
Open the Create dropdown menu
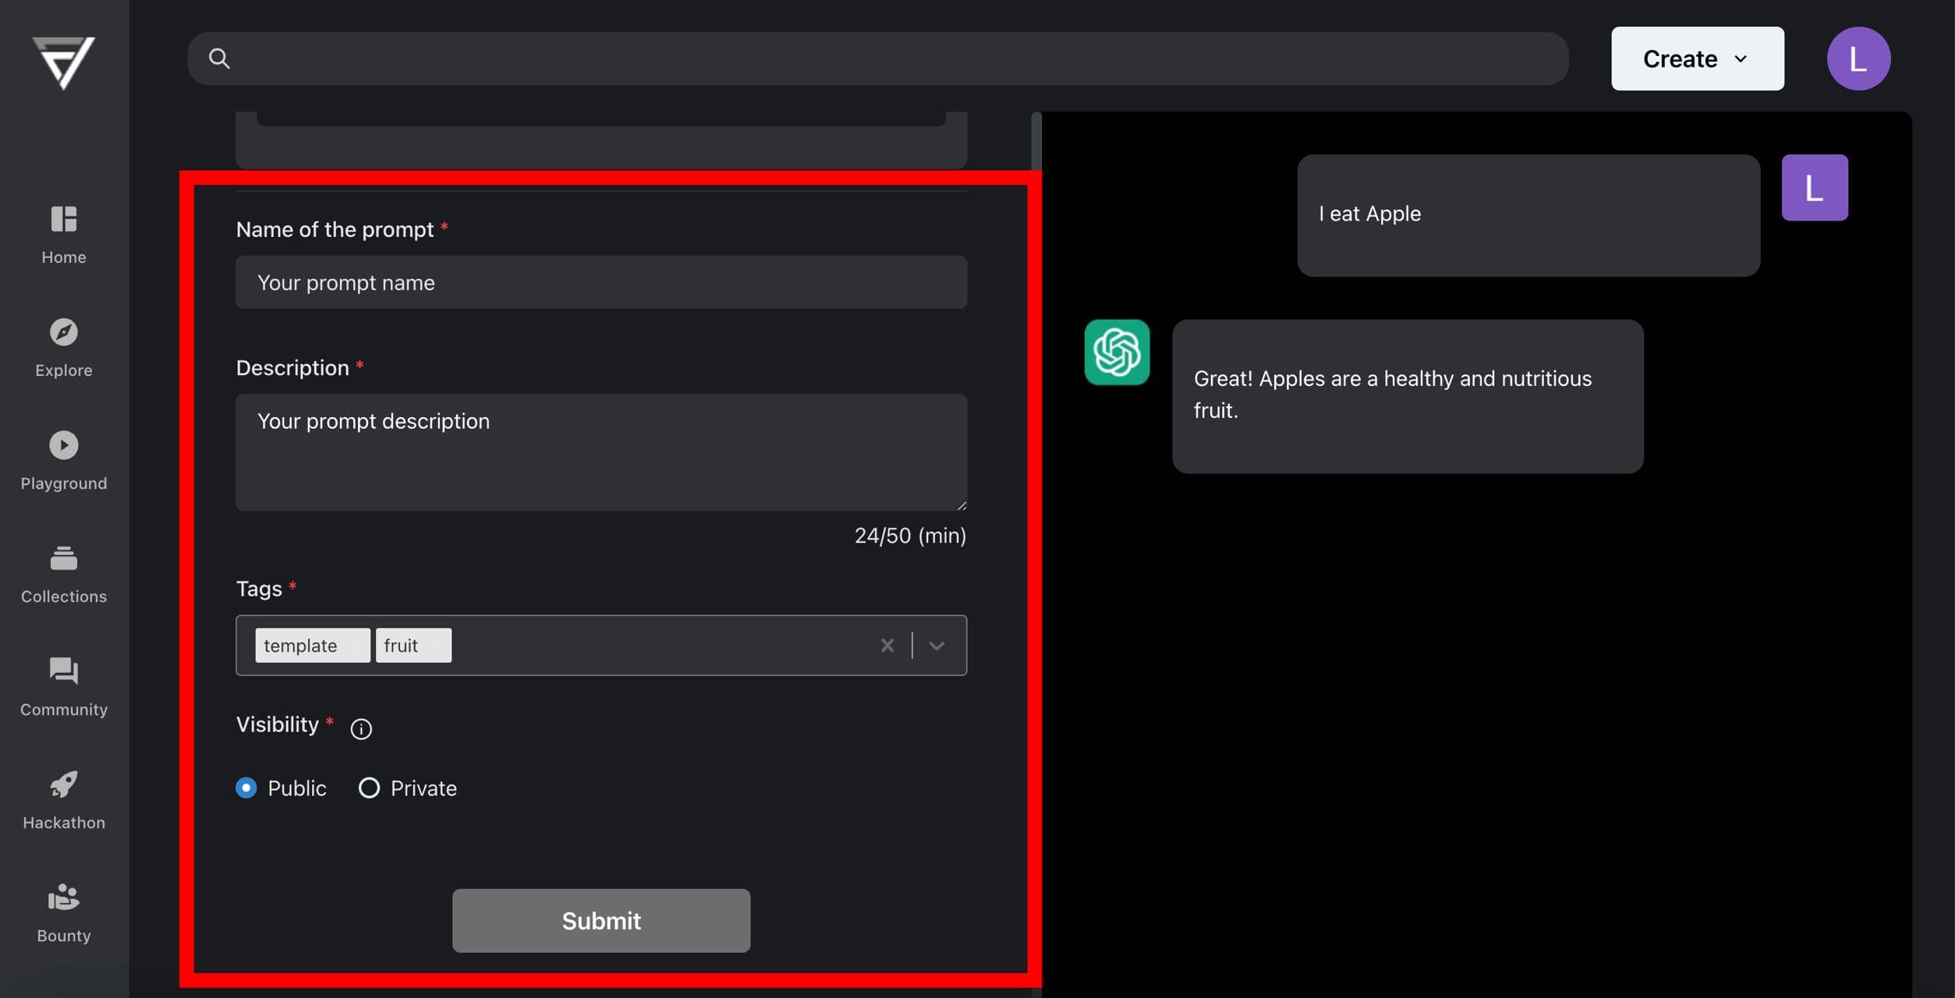click(x=1698, y=58)
